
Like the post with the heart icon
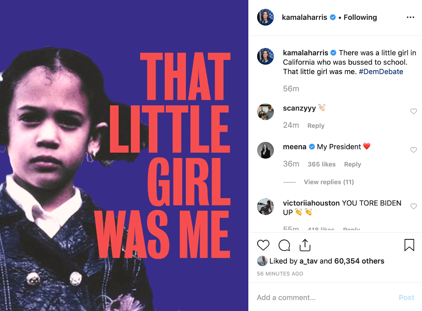coord(263,245)
